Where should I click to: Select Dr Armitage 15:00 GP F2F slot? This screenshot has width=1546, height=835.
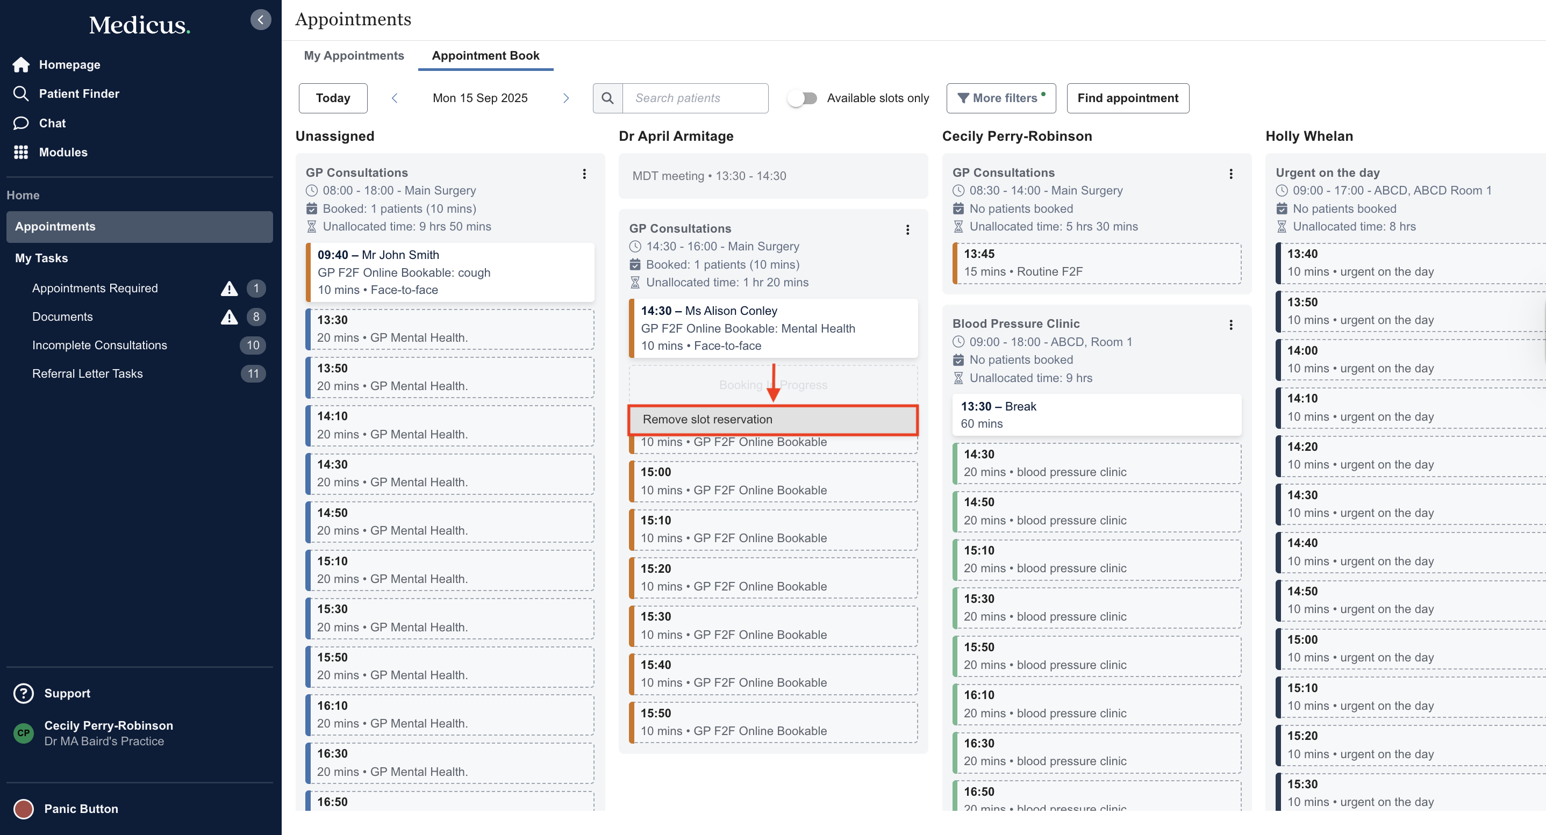773,481
